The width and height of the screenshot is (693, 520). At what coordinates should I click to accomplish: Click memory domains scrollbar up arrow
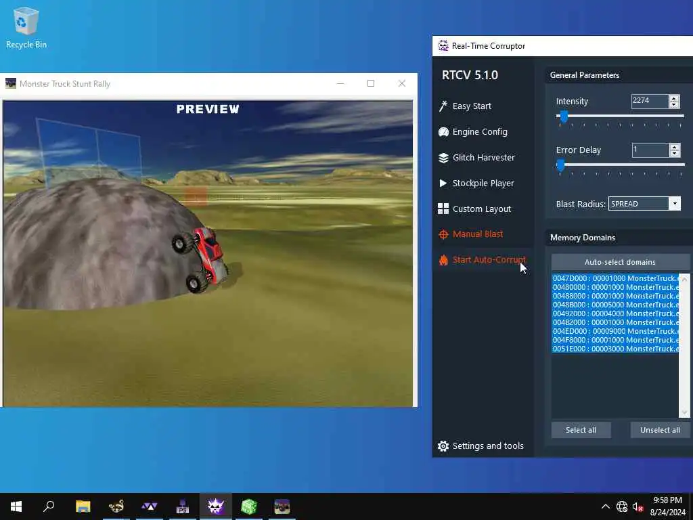click(684, 279)
